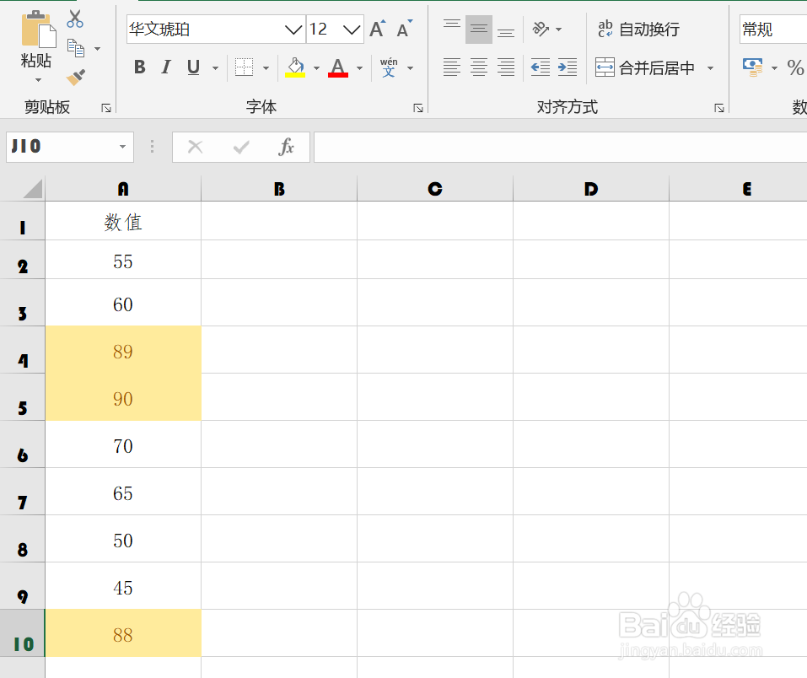The image size is (807, 678).
Task: Click 合并后居中 merge and center
Action: pyautogui.click(x=645, y=67)
